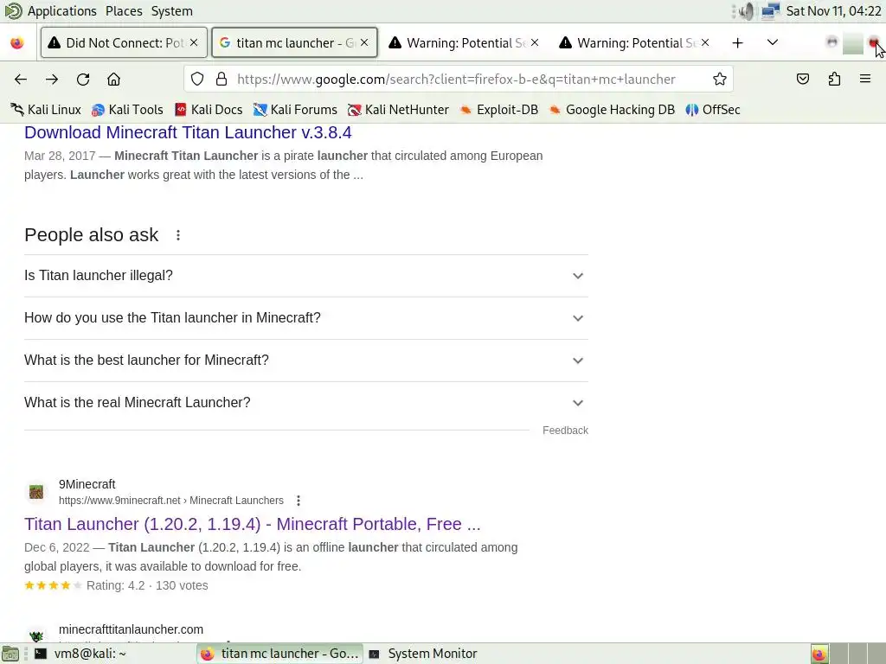Image resolution: width=886 pixels, height=664 pixels.
Task: Click the network connection tray icon
Action: pyautogui.click(x=770, y=11)
